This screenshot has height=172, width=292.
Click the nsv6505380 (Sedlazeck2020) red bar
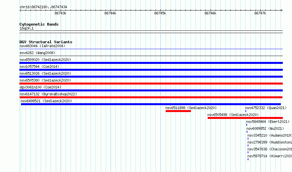point(151,84)
